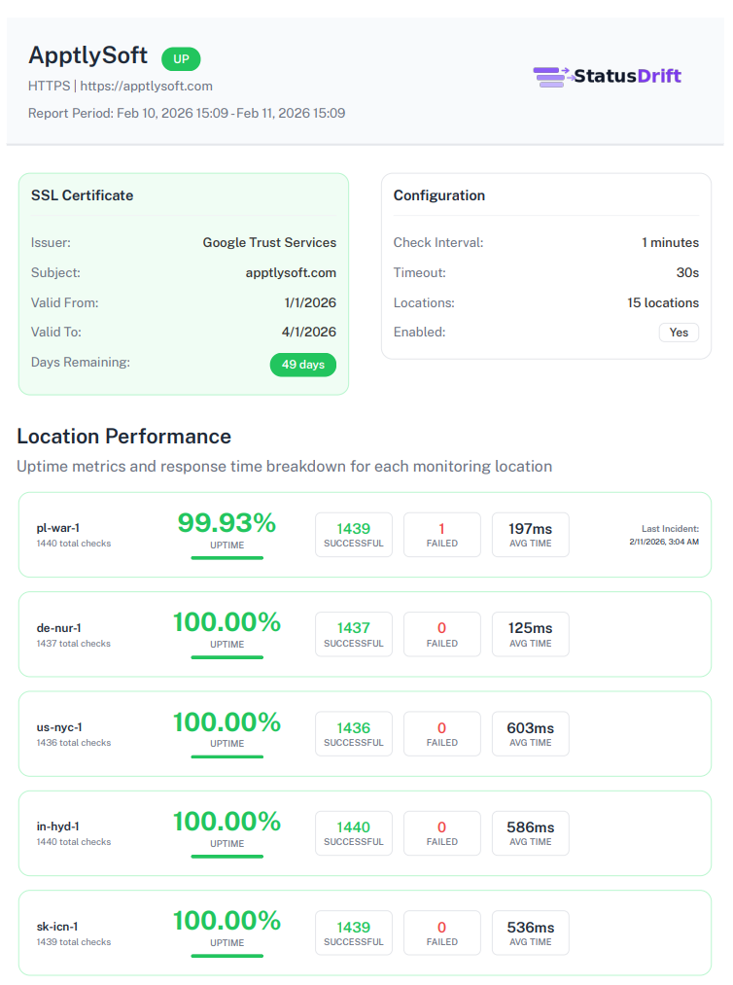This screenshot has width=733, height=985.
Task: Click the pl-war-1 failed count box
Action: tap(442, 535)
